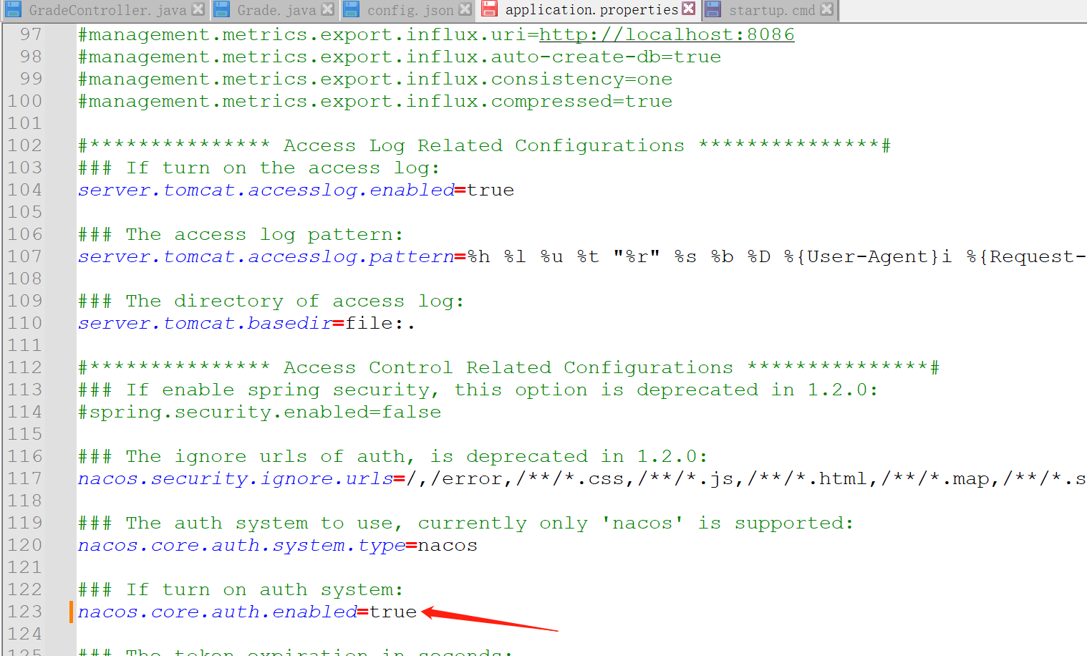Viewport: 1087px width, 656px height.
Task: Click the disk icon on startup.cmd tab
Action: [x=712, y=9]
